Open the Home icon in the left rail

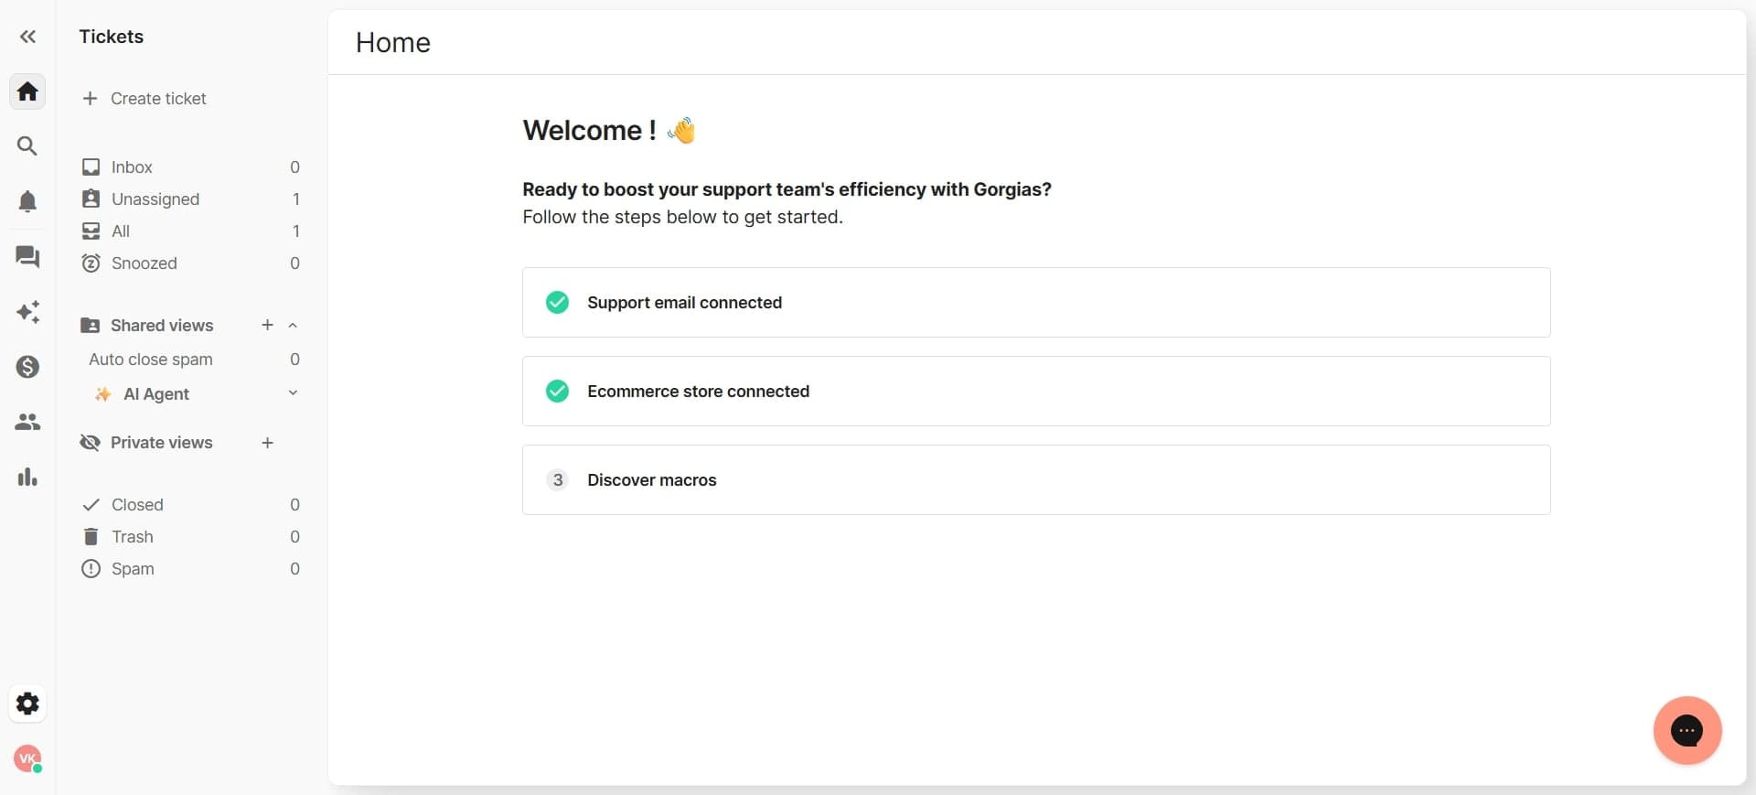coord(27,91)
